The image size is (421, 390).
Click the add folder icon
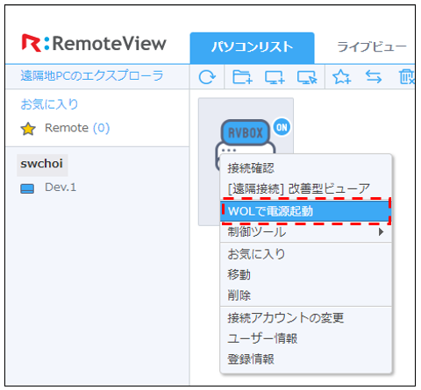[x=243, y=77]
